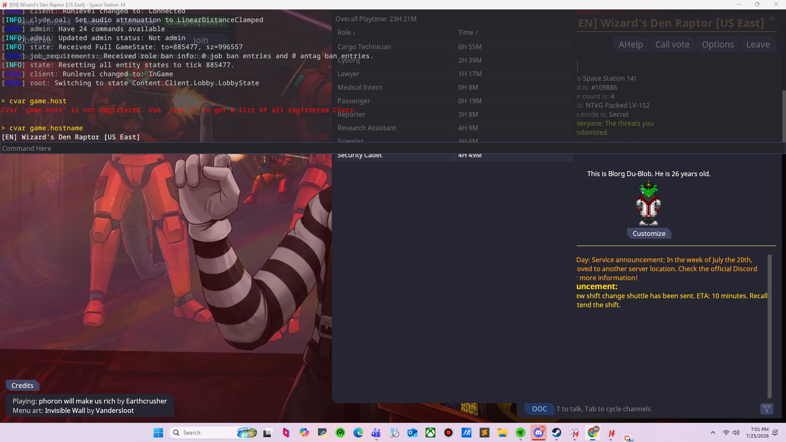Open the green circular taskbar app
This screenshot has width=786, height=442.
(340, 433)
